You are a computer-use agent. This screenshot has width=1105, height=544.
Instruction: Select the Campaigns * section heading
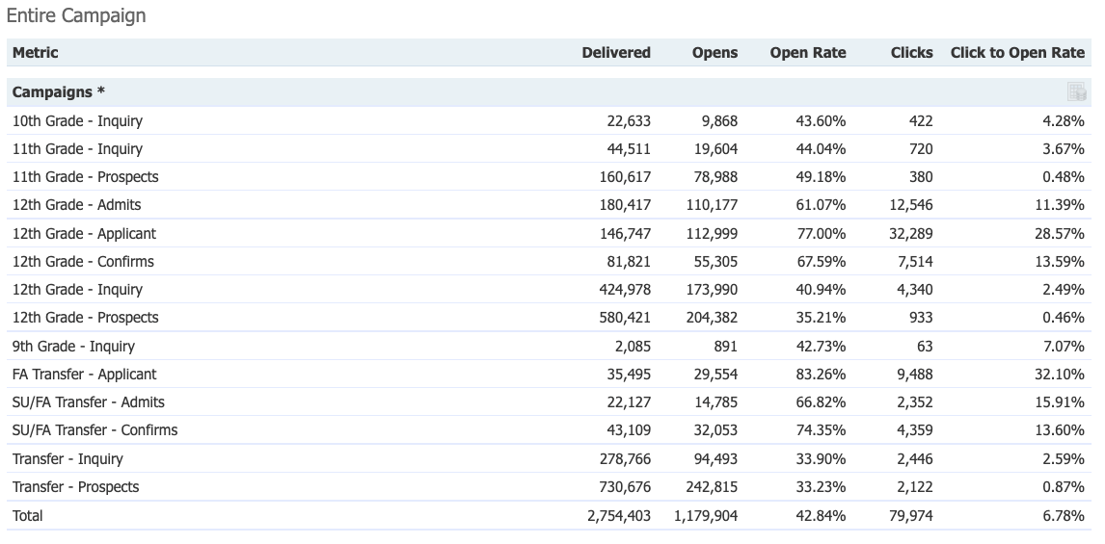pos(59,92)
